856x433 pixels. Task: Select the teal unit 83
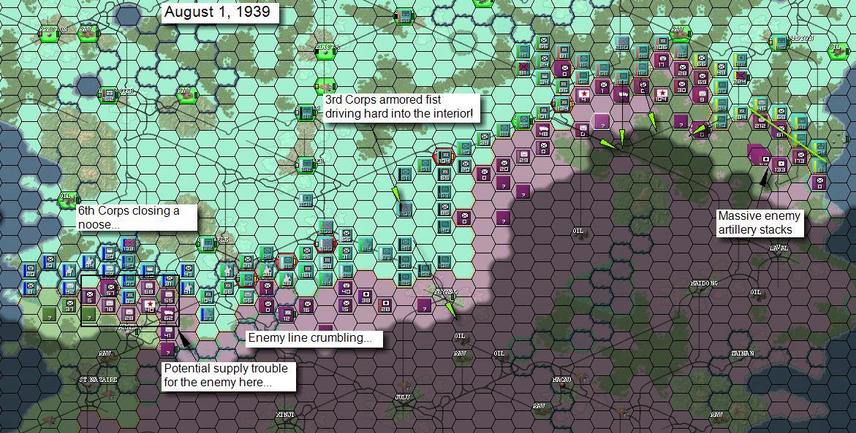(x=129, y=297)
